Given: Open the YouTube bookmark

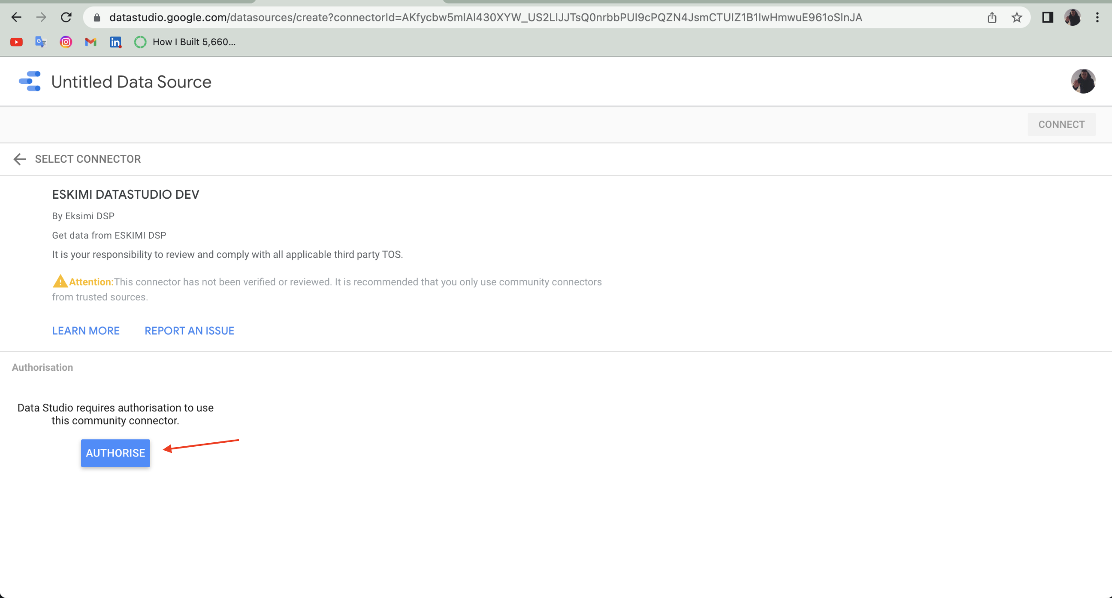Looking at the screenshot, I should coord(16,42).
